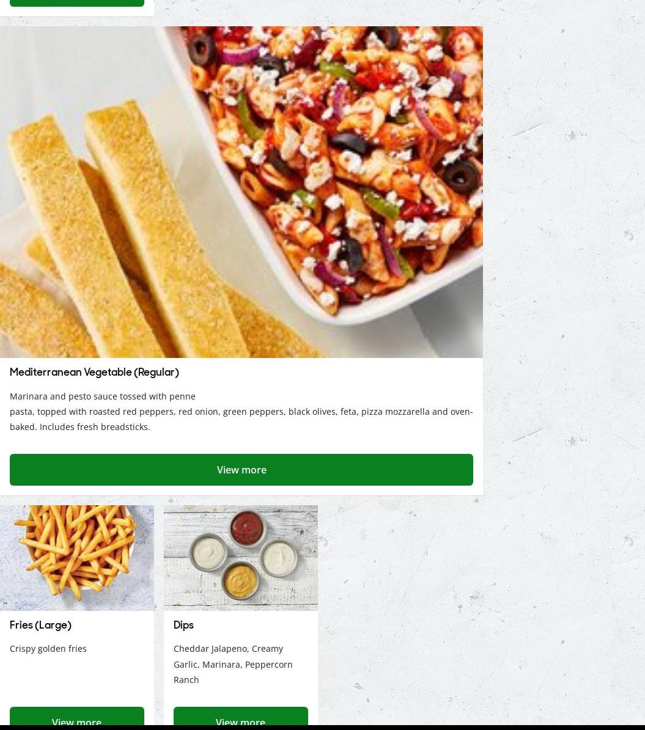Select the Fries (Large) item title
Viewport: 645px width, 730px height.
pos(40,626)
